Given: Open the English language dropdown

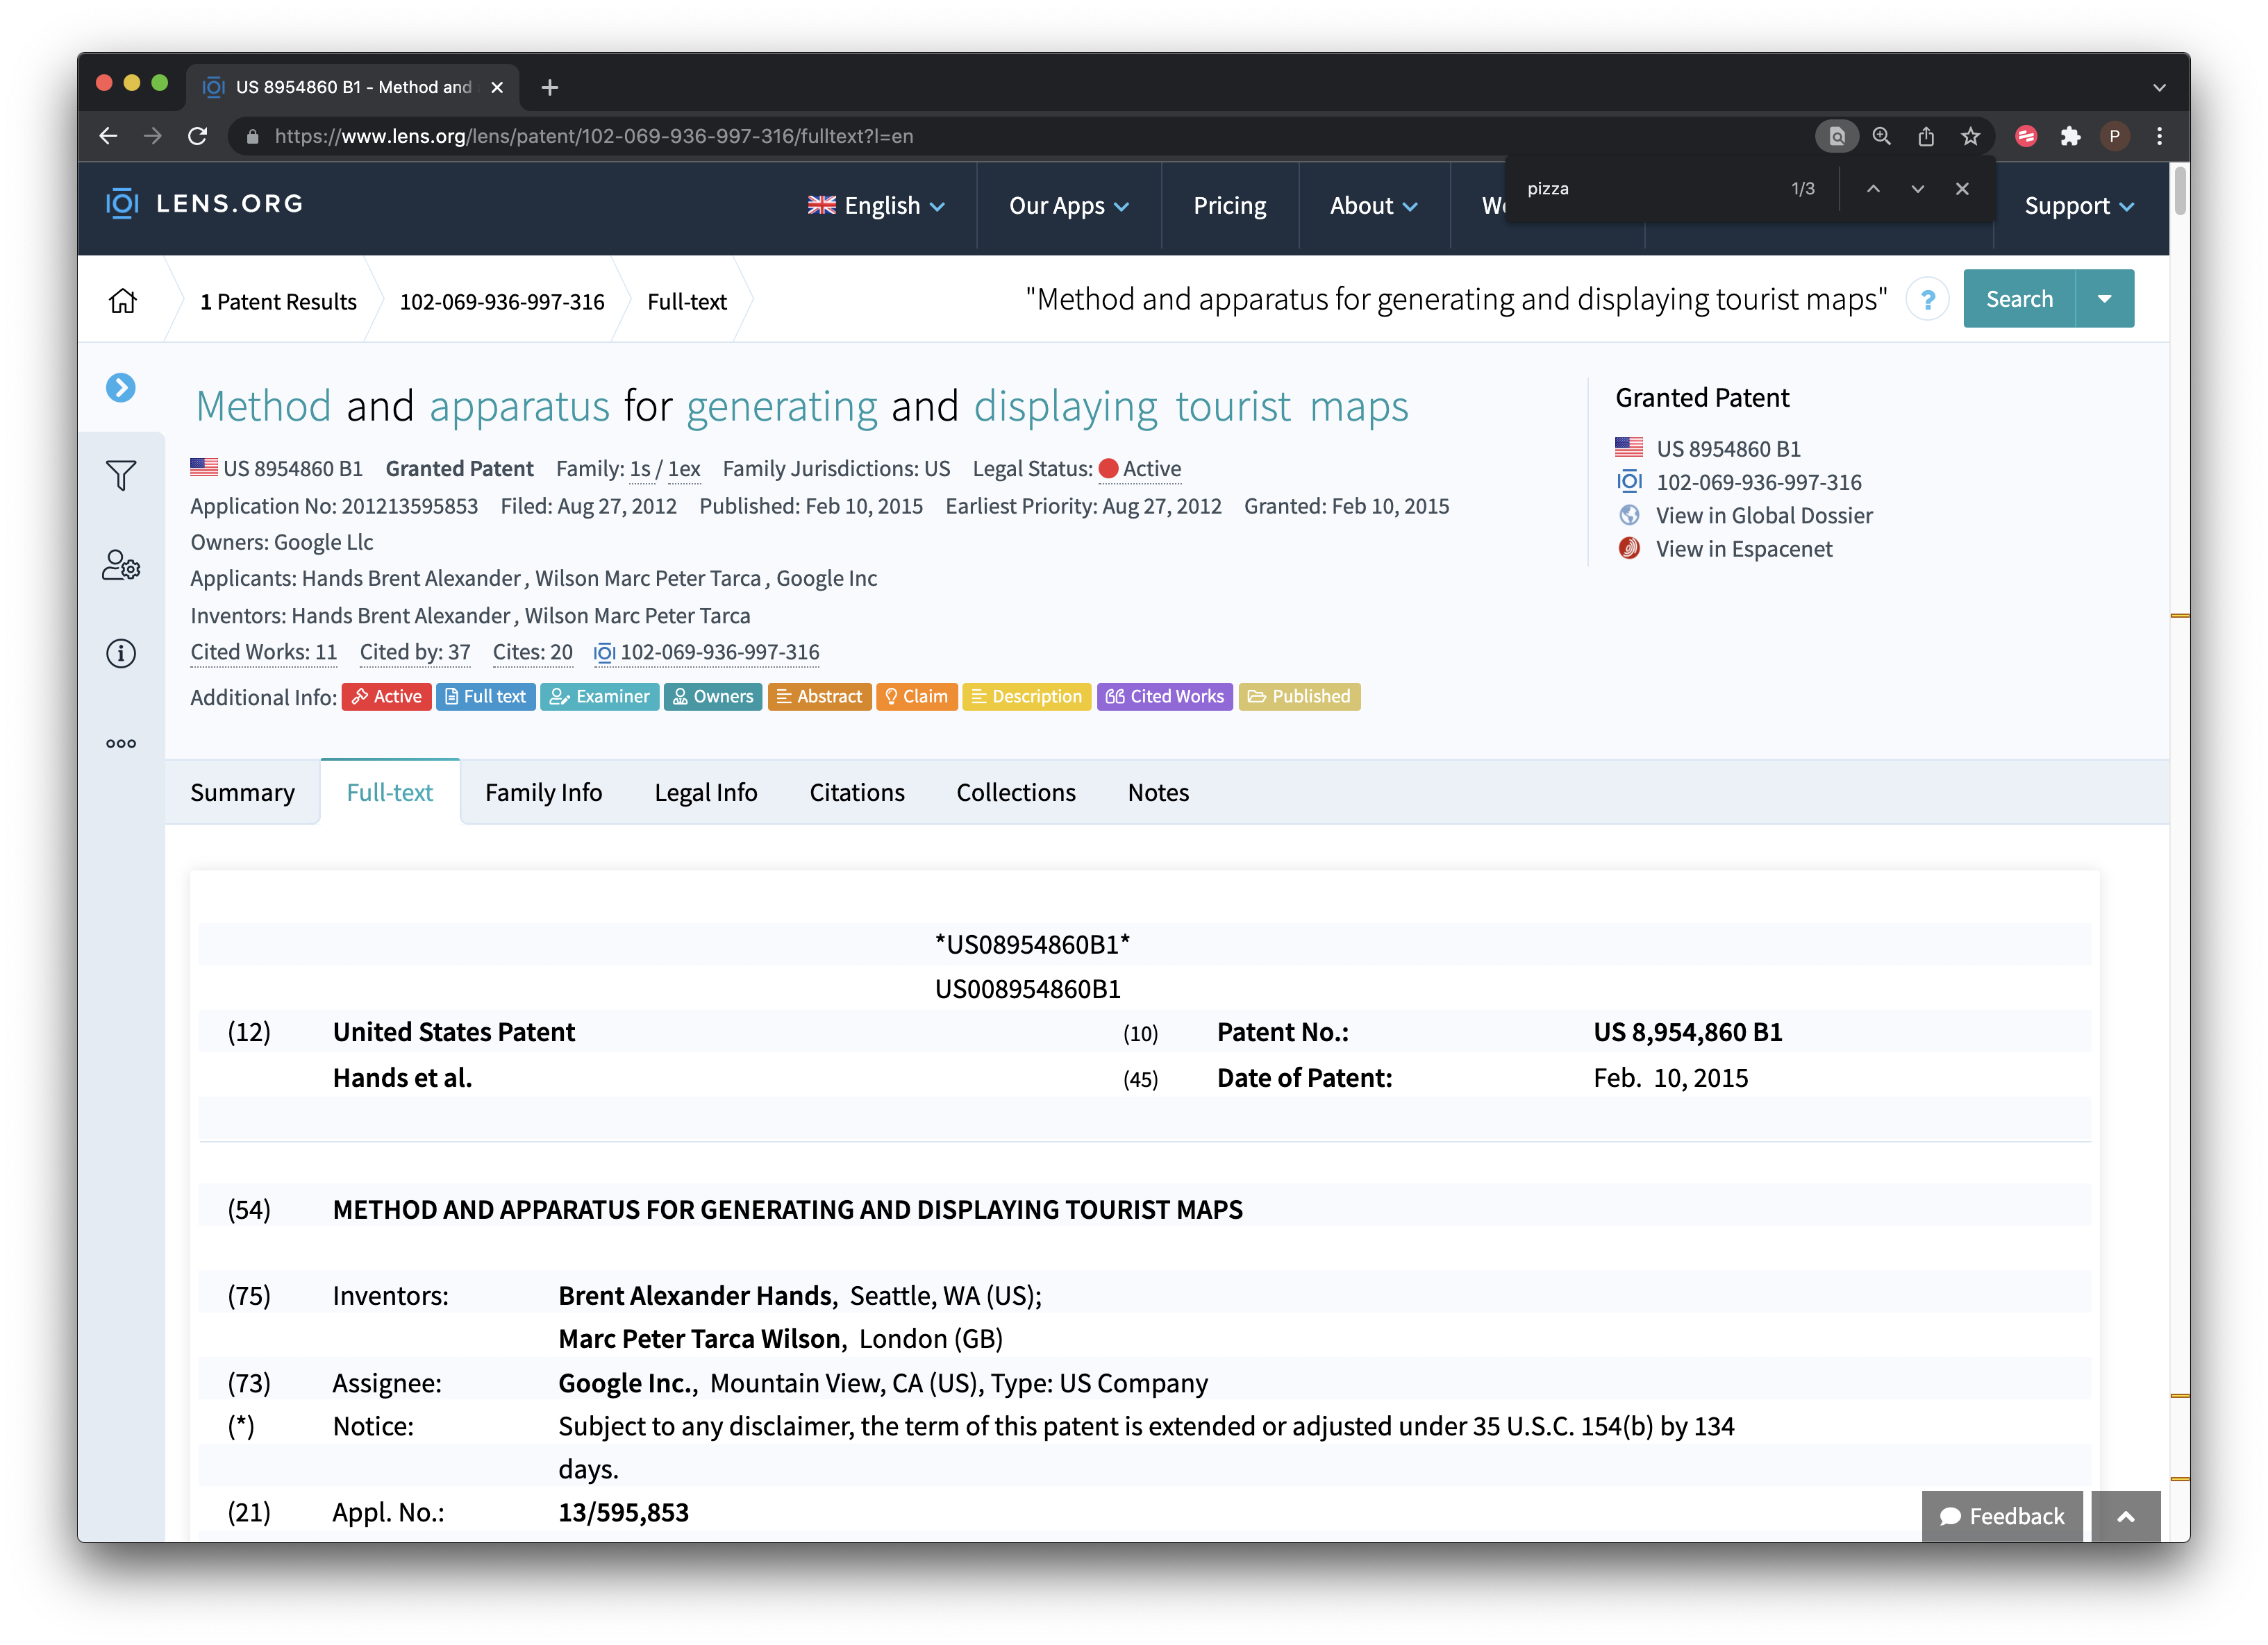Looking at the screenshot, I should 876,206.
